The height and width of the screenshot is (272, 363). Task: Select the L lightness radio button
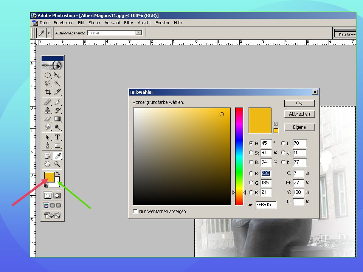point(283,143)
